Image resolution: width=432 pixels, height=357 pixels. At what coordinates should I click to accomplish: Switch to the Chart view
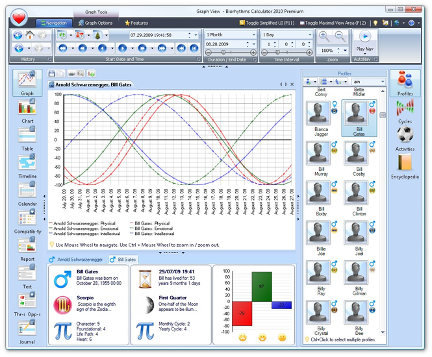pos(27,111)
